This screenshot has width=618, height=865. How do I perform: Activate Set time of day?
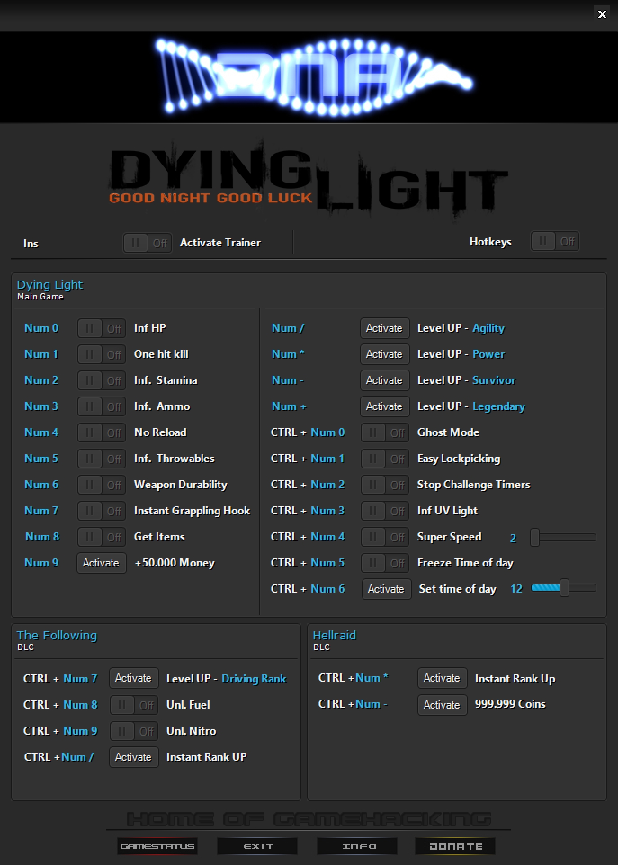click(387, 589)
